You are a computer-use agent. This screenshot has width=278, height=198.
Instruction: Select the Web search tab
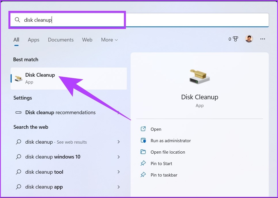87,40
